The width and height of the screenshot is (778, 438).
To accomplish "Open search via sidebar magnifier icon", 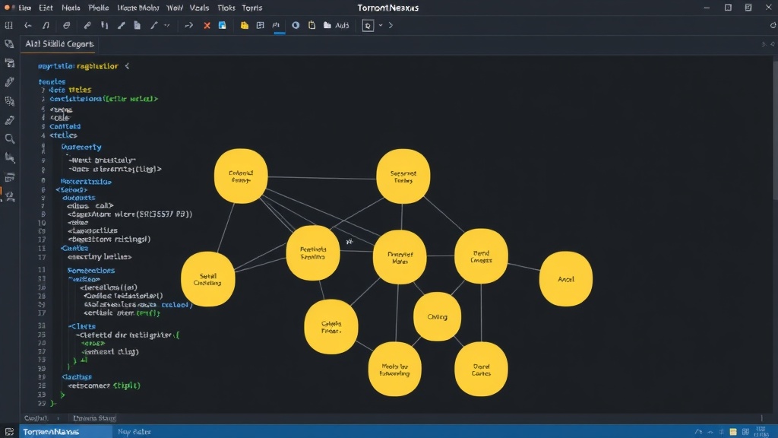I will pyautogui.click(x=9, y=139).
